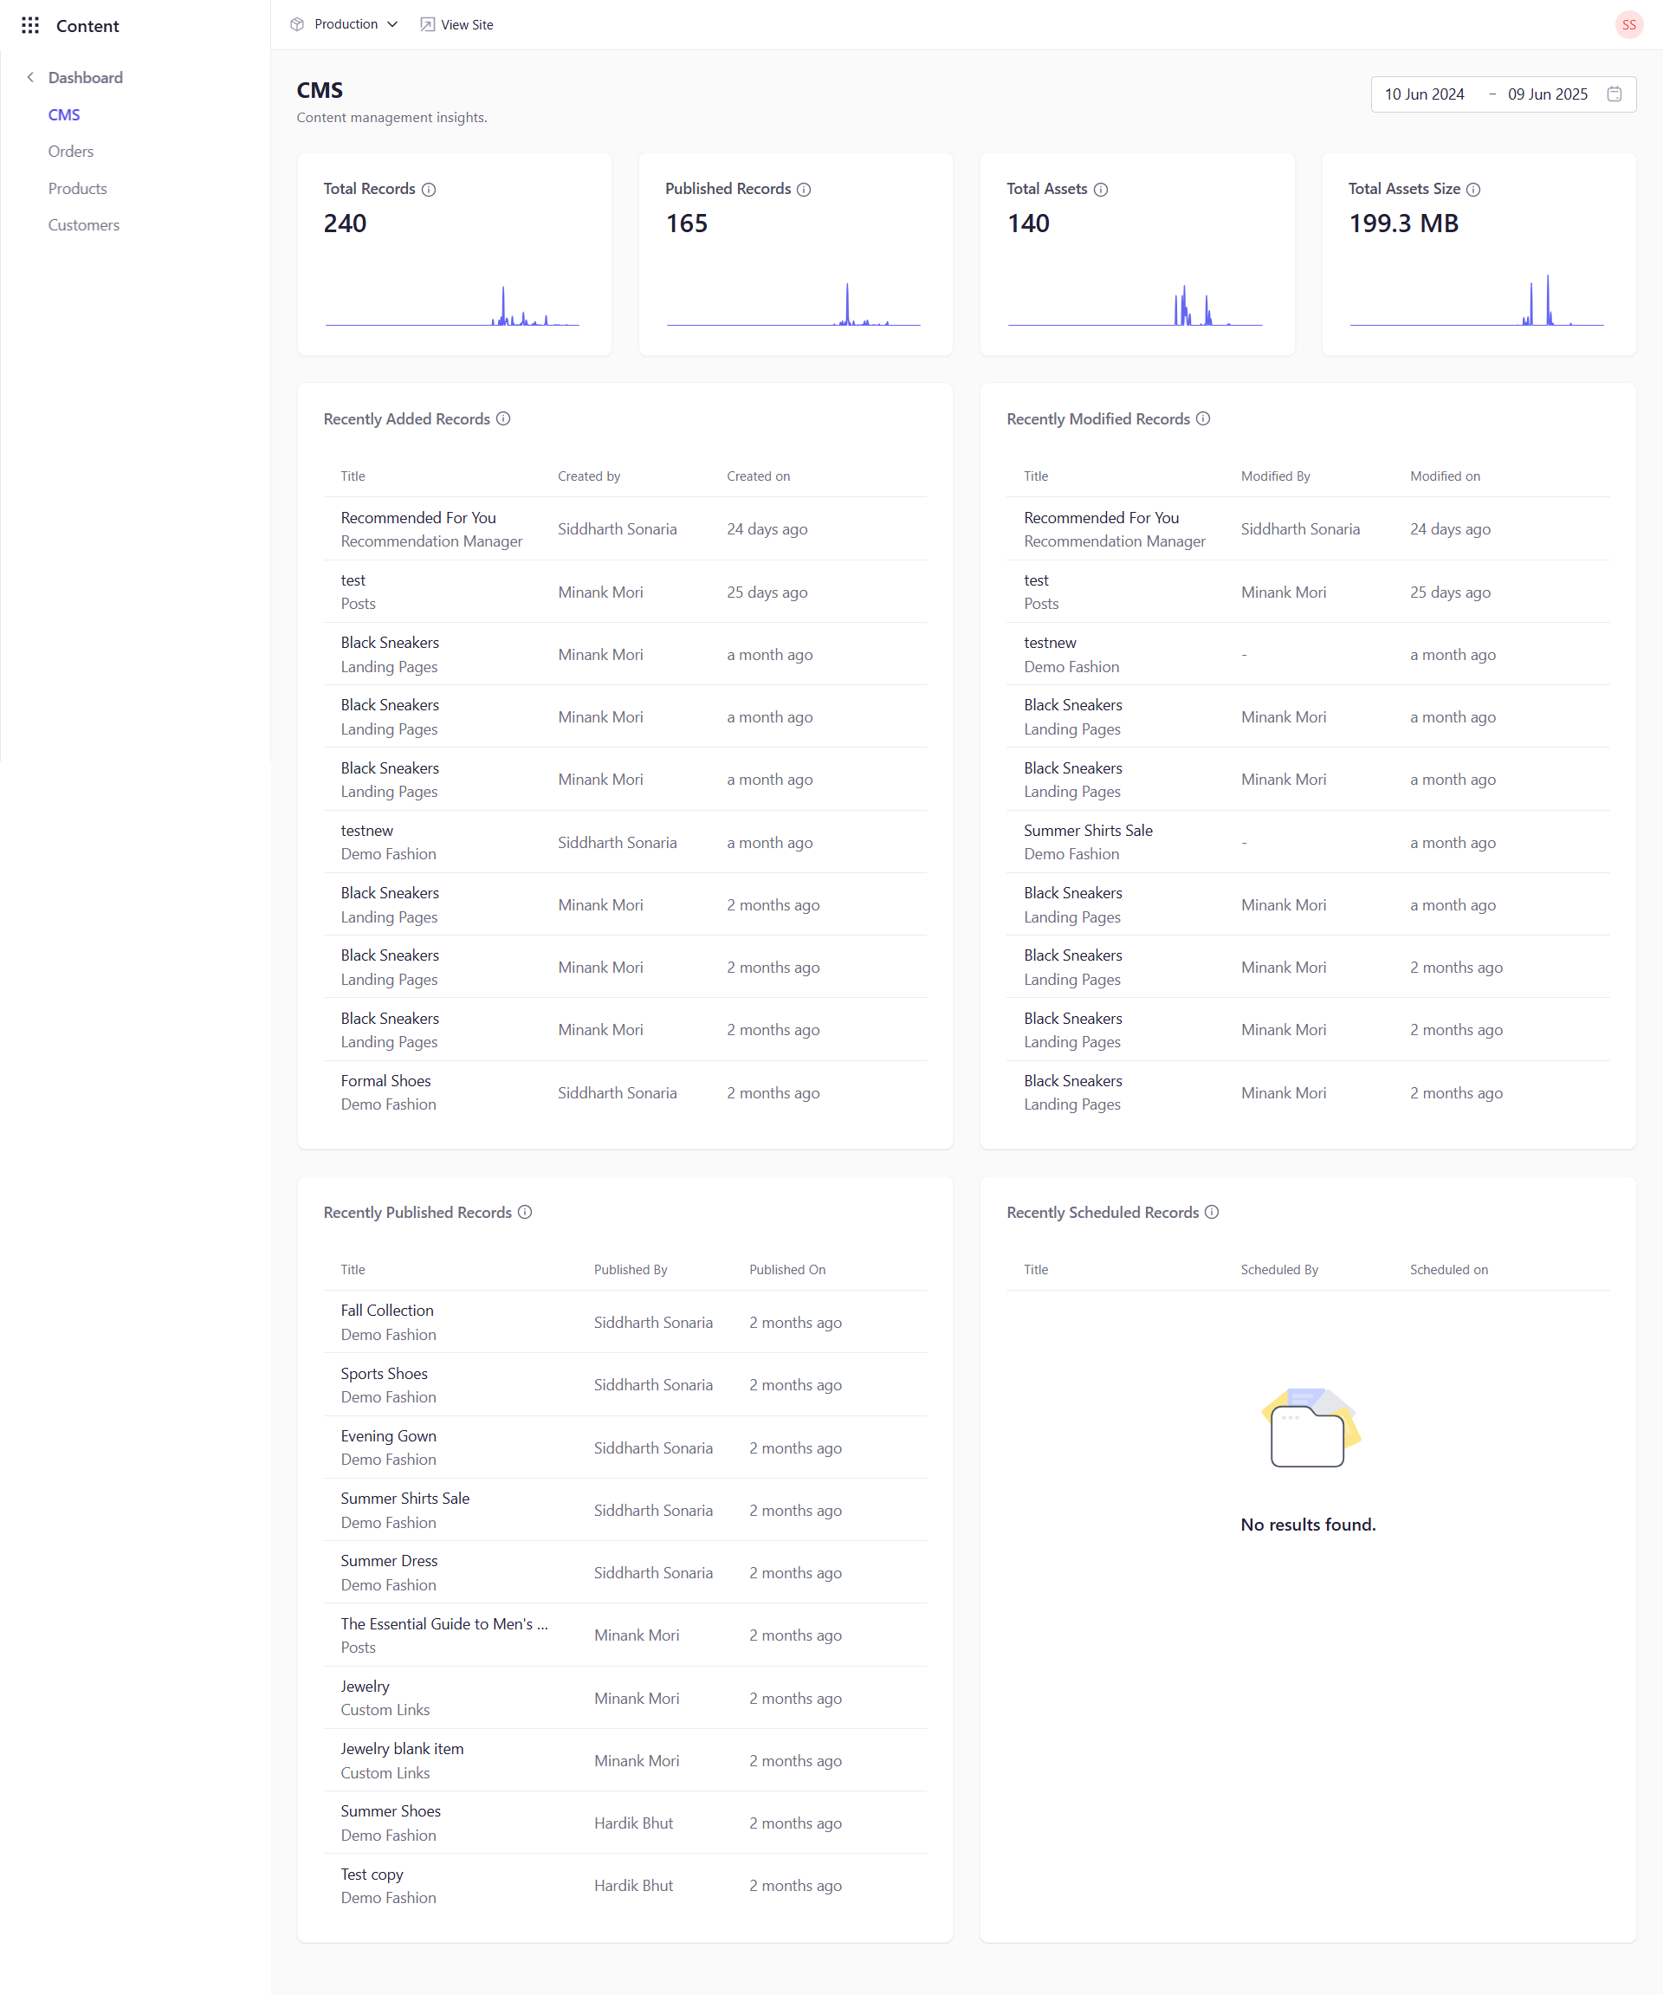
Task: Open the app launcher grid icon
Action: [x=29, y=25]
